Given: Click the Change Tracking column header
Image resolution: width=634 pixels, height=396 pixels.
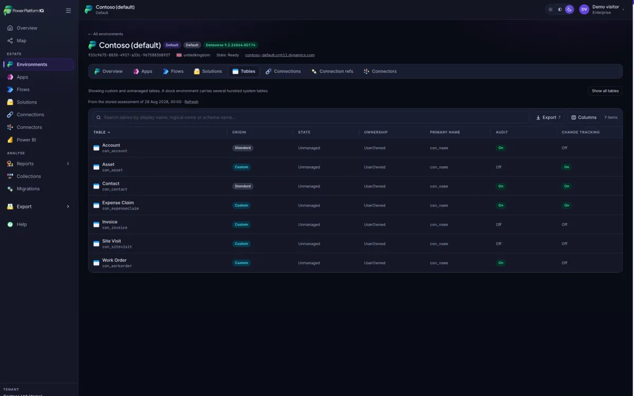Looking at the screenshot, I should tap(581, 132).
